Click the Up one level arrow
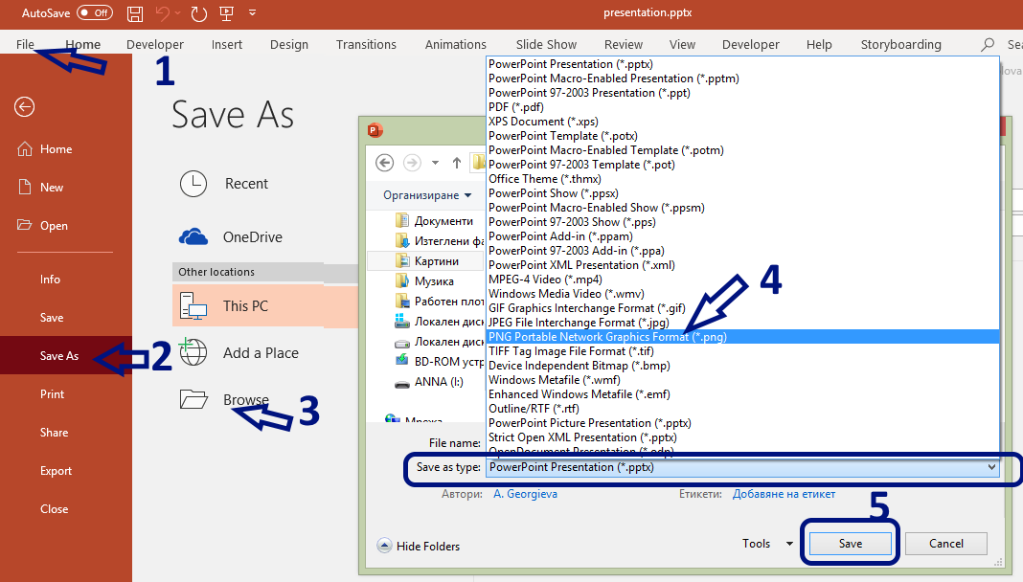Viewport: 1023px width, 582px height. point(457,163)
